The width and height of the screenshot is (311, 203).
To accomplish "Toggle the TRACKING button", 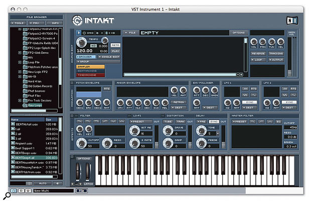I will 276,54.
